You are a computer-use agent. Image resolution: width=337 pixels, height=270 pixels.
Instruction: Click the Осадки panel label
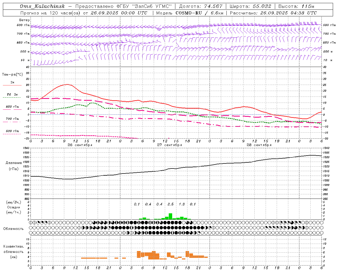pos(14,208)
